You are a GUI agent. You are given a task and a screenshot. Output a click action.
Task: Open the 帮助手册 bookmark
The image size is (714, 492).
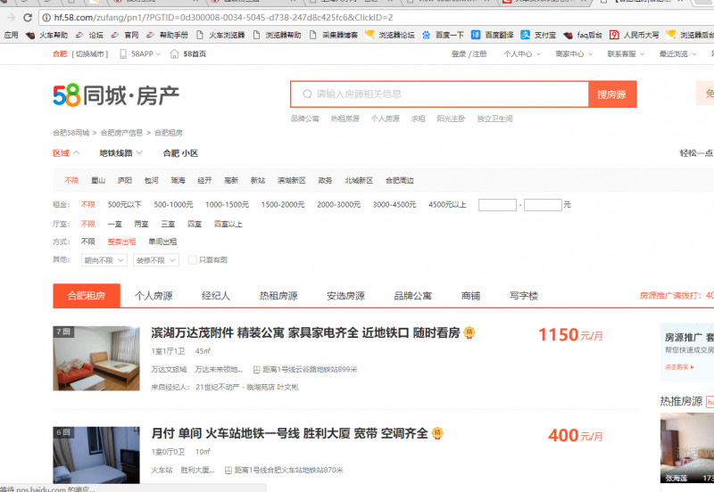167,35
